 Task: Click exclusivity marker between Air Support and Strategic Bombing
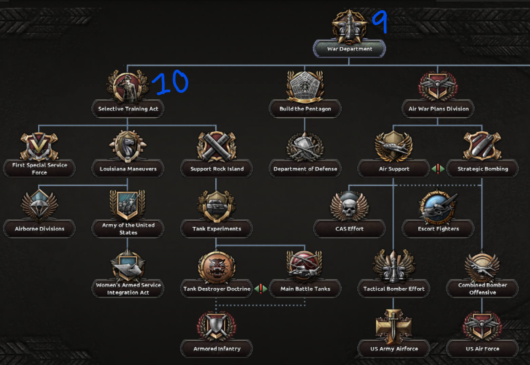[x=438, y=169]
